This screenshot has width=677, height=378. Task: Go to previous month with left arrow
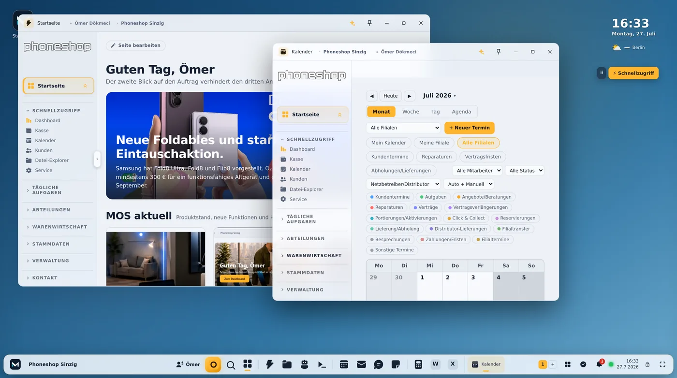tap(371, 96)
